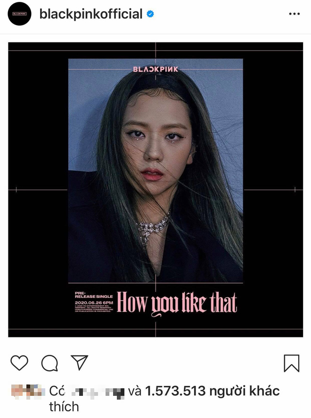The image size is (311, 418).
Task: Tap the blurred liker avatars thumbnail
Action: pyautogui.click(x=27, y=391)
